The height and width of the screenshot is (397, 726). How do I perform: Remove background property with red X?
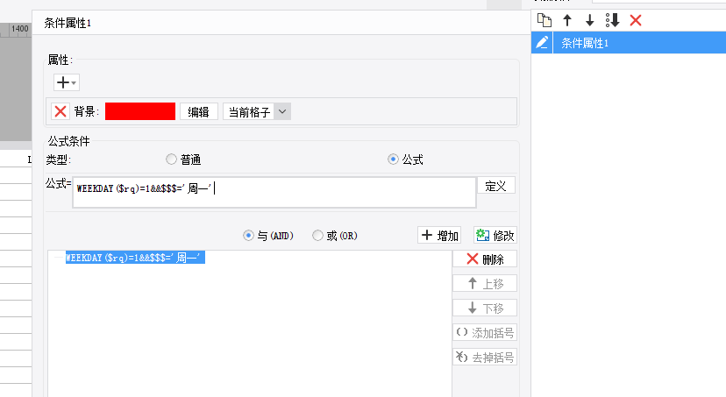point(60,111)
